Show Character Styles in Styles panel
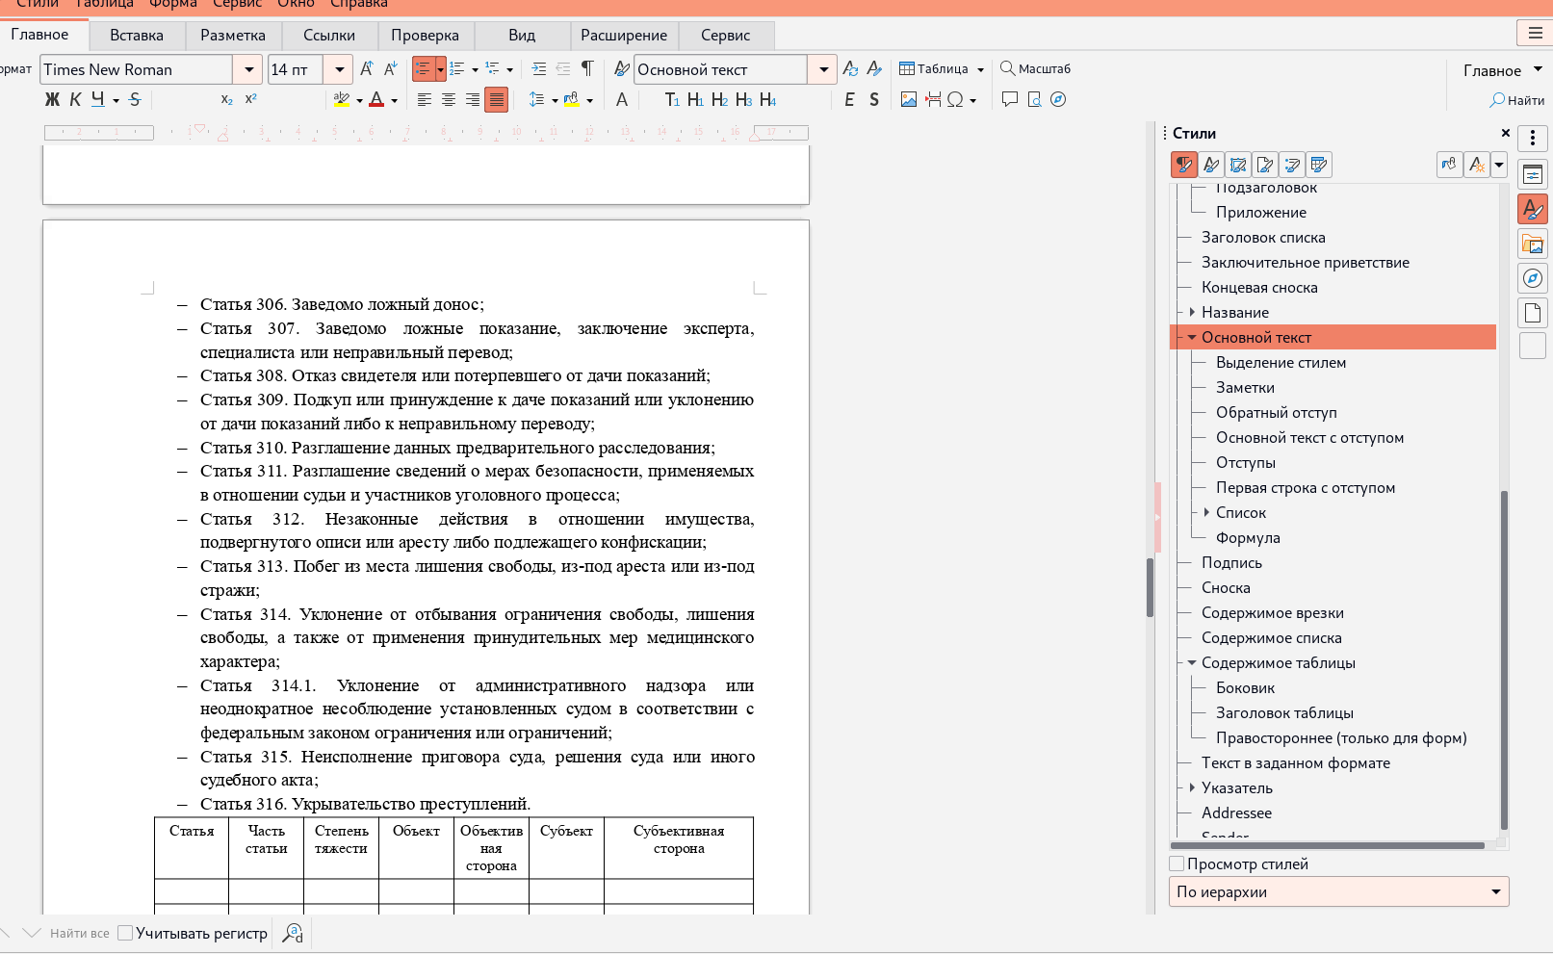1553x954 pixels. [x=1211, y=165]
